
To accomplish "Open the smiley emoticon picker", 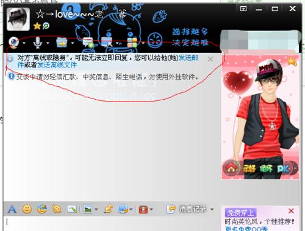I will tap(27, 209).
